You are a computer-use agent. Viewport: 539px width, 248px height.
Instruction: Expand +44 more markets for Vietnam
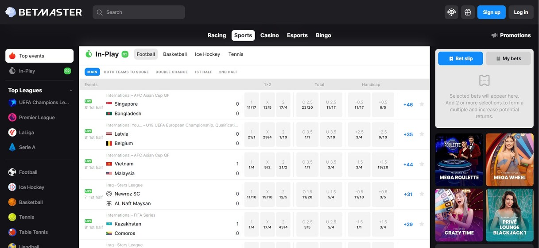click(408, 164)
